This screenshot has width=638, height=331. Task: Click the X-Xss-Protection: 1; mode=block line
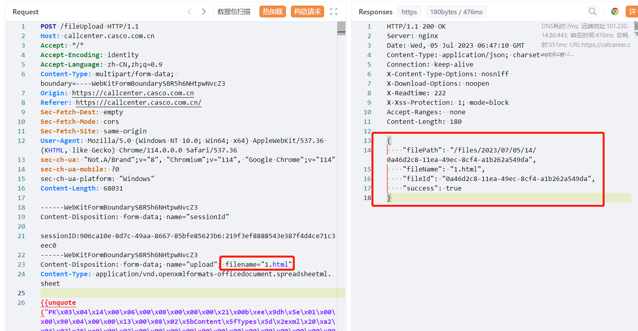point(448,102)
